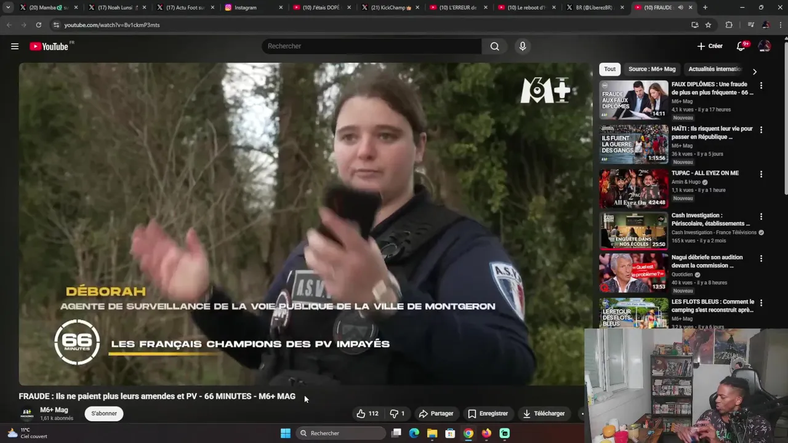This screenshot has width=788, height=443.
Task: Open Cash Investigation video thumbnail
Action: tap(633, 231)
